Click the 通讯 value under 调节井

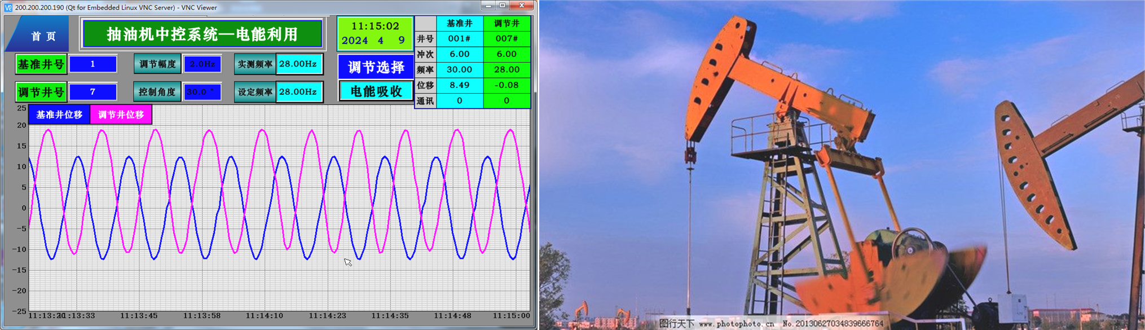point(507,101)
